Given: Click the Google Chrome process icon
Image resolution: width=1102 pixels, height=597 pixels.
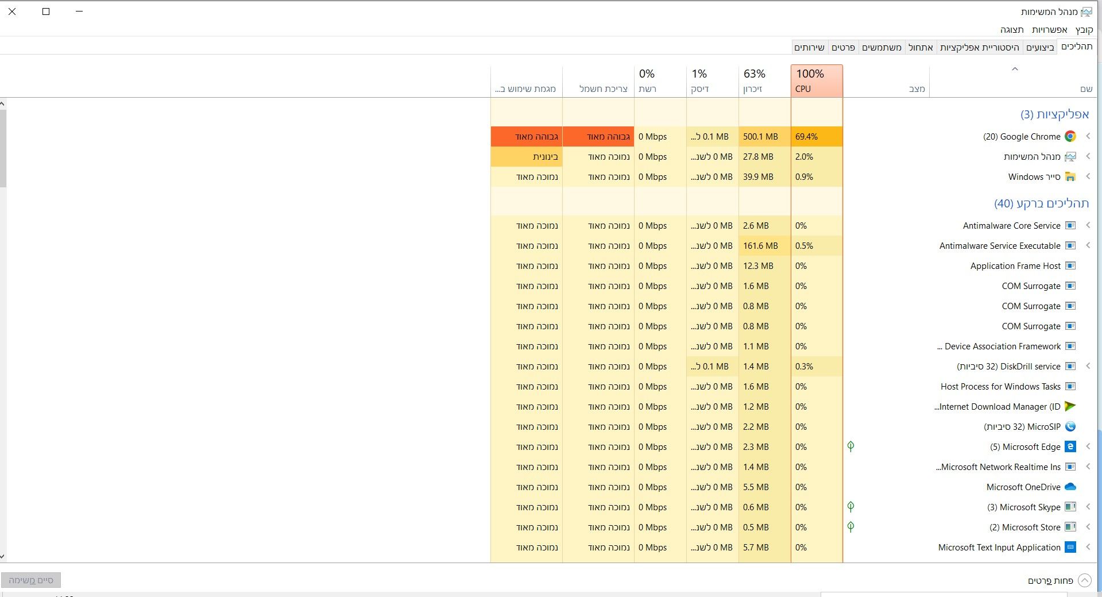Looking at the screenshot, I should (x=1070, y=136).
